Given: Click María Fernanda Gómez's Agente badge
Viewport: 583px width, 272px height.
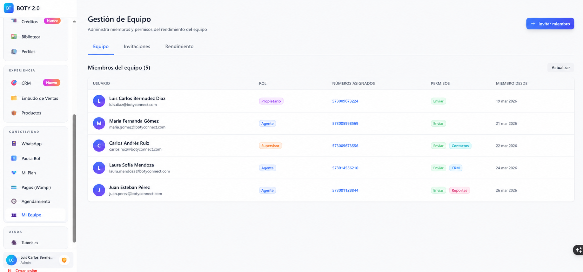Looking at the screenshot, I should [x=267, y=123].
